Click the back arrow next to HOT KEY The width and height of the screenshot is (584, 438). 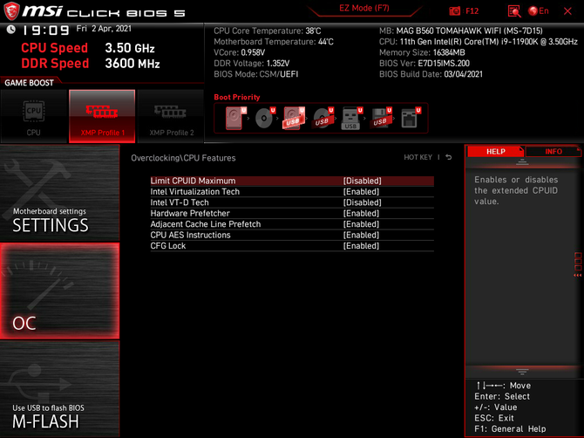click(x=449, y=157)
